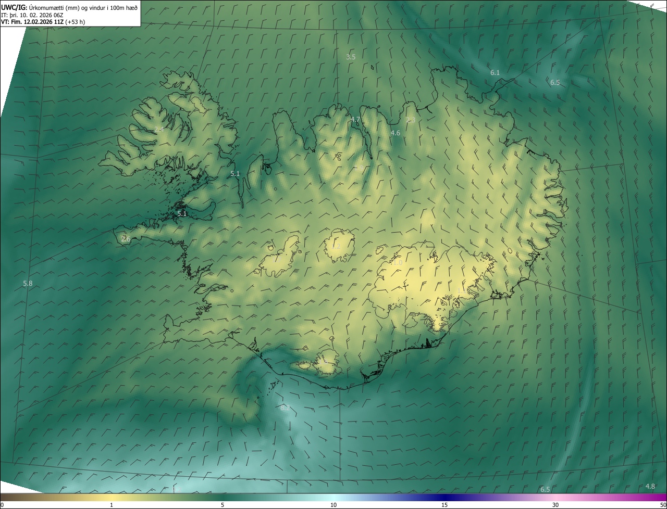
Task: Click the 6.1 precipitable water value
Action: point(495,72)
